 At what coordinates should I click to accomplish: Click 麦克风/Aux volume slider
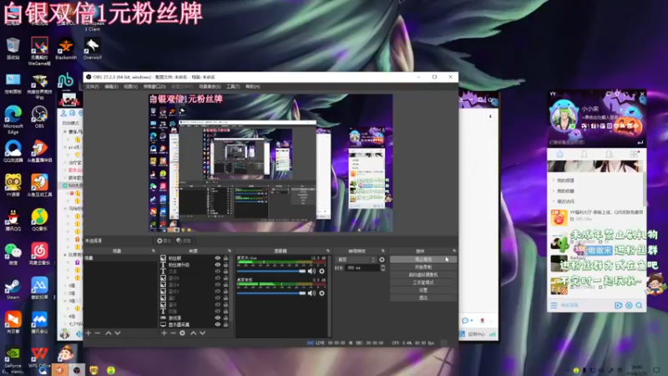coord(271,271)
